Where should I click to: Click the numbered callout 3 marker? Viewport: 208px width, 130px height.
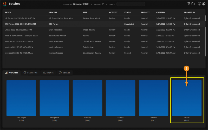click(186, 69)
